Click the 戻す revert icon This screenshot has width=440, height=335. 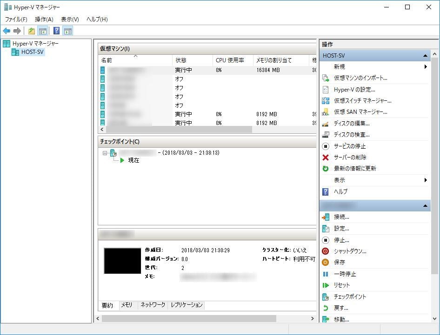(326, 308)
